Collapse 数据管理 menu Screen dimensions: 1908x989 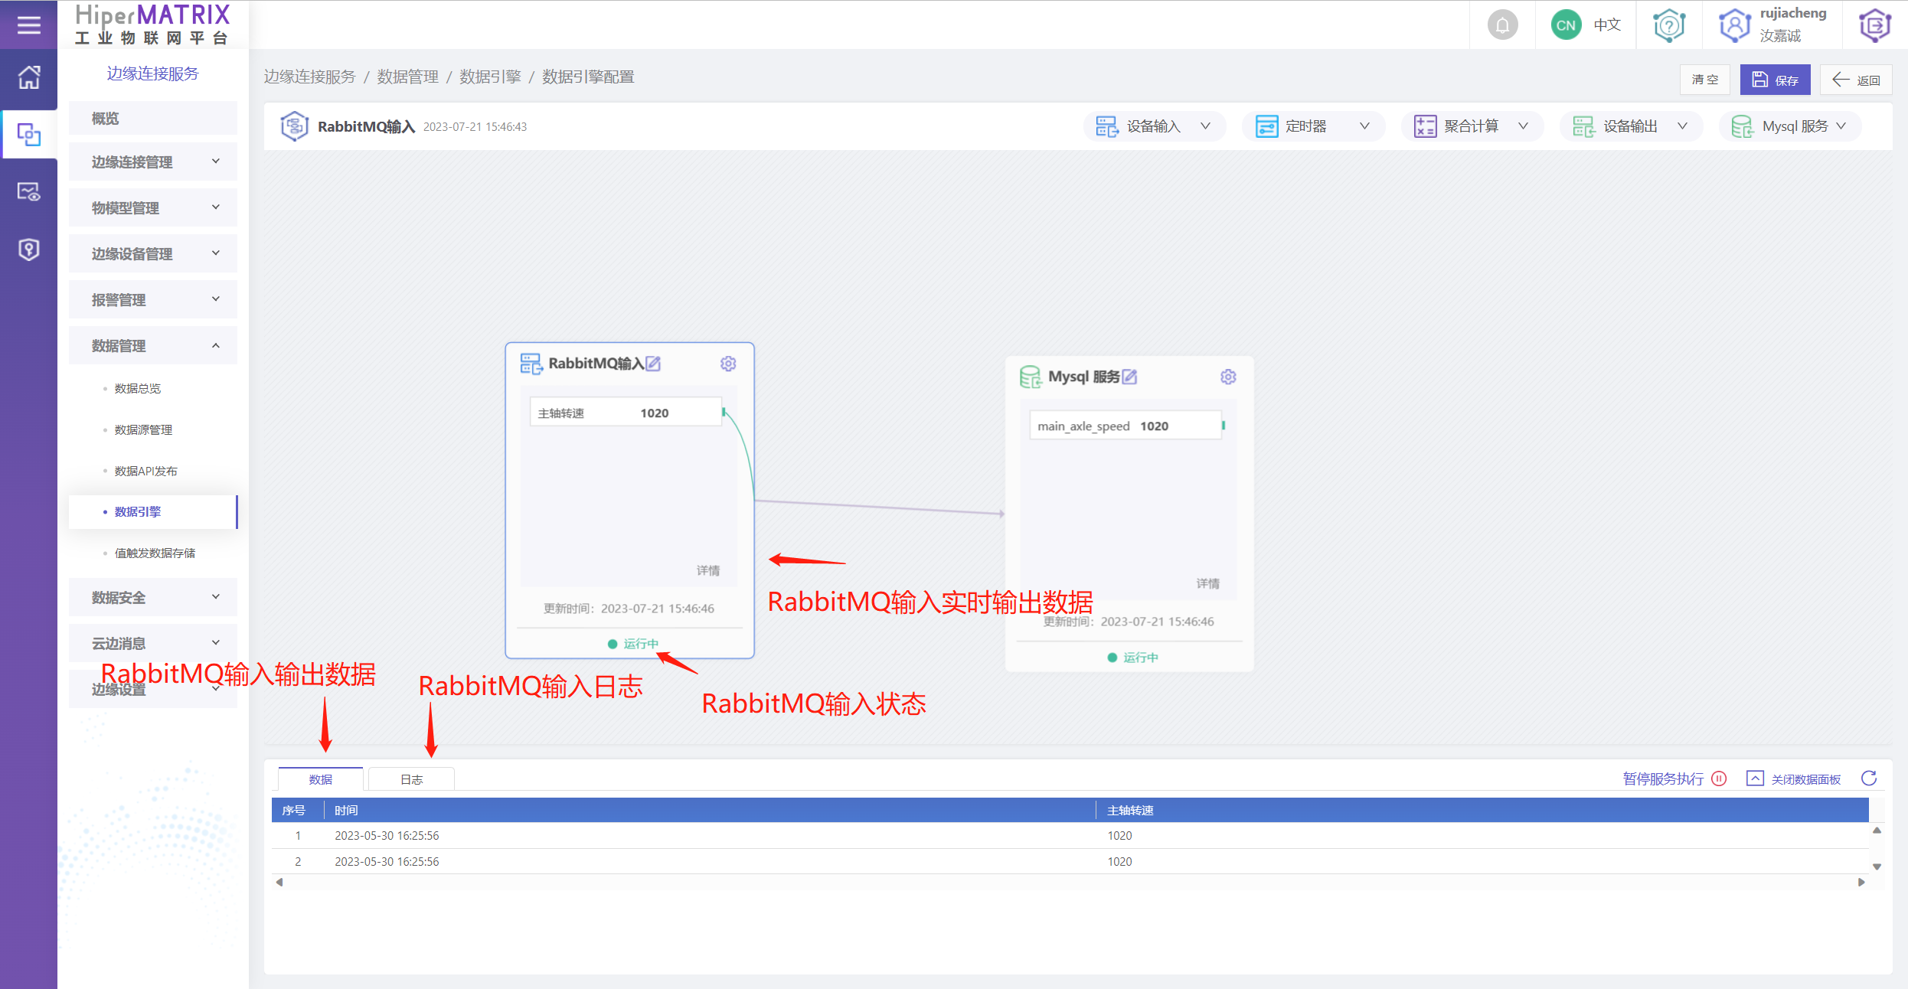click(153, 345)
